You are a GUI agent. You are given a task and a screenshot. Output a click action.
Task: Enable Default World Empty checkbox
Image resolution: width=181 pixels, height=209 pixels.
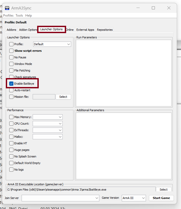(x=11, y=163)
